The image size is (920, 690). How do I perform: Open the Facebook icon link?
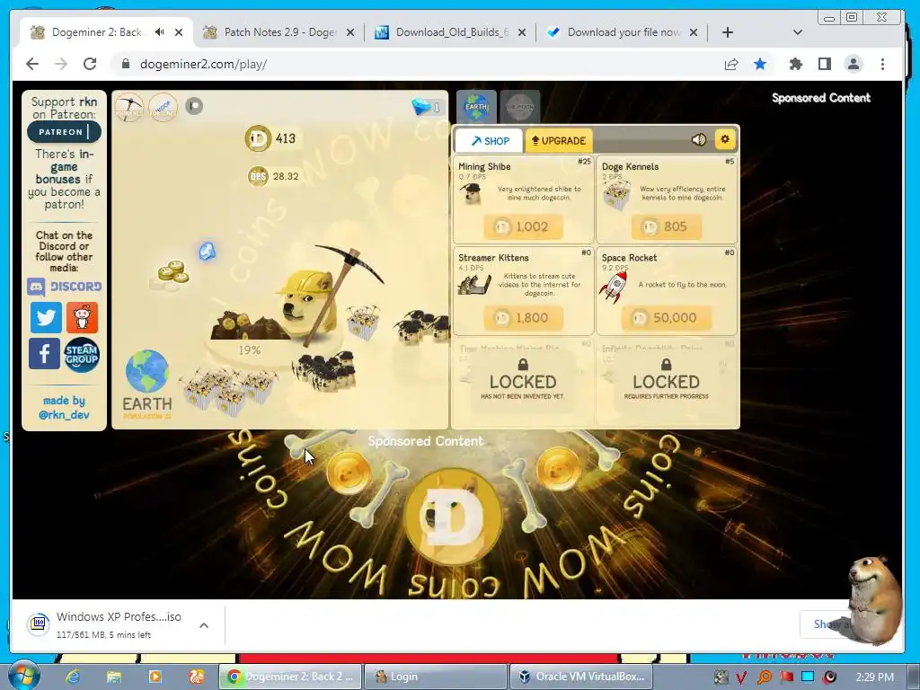[x=45, y=354]
